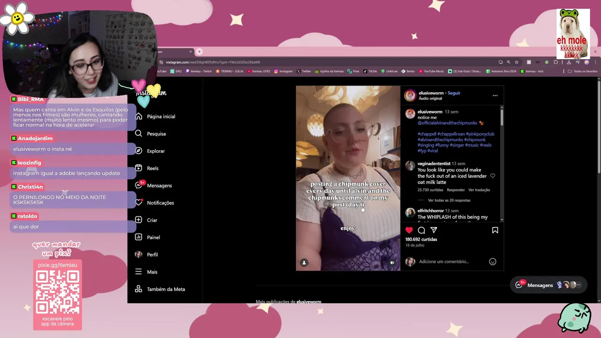Click Seguir to follow elusiveworm
This screenshot has height=338, width=601.
coord(454,93)
